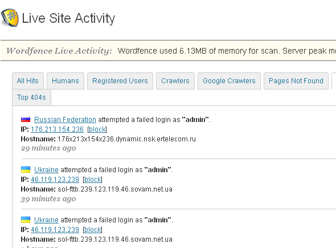336x248 pixels.
Task: Open the Russian Federation country link
Action: point(65,120)
